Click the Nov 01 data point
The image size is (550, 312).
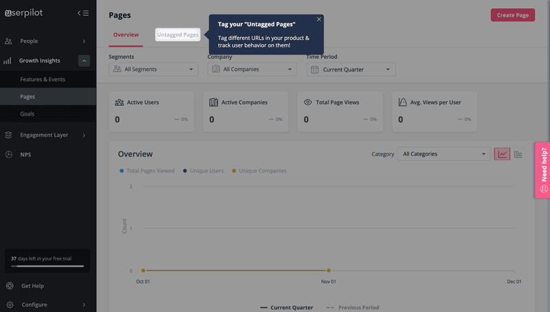pos(329,271)
